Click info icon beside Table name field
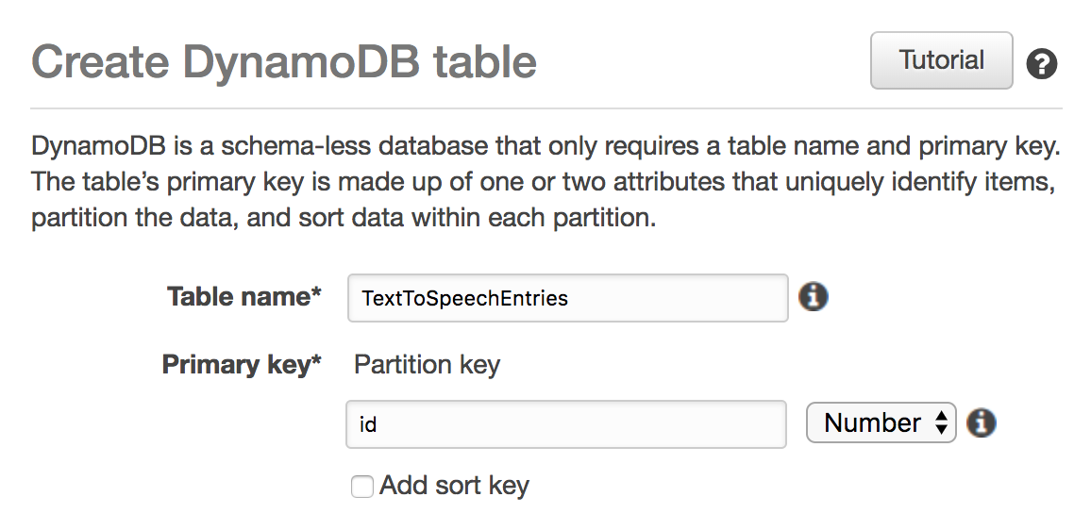Viewport: 1091px width, 530px height. point(813,296)
